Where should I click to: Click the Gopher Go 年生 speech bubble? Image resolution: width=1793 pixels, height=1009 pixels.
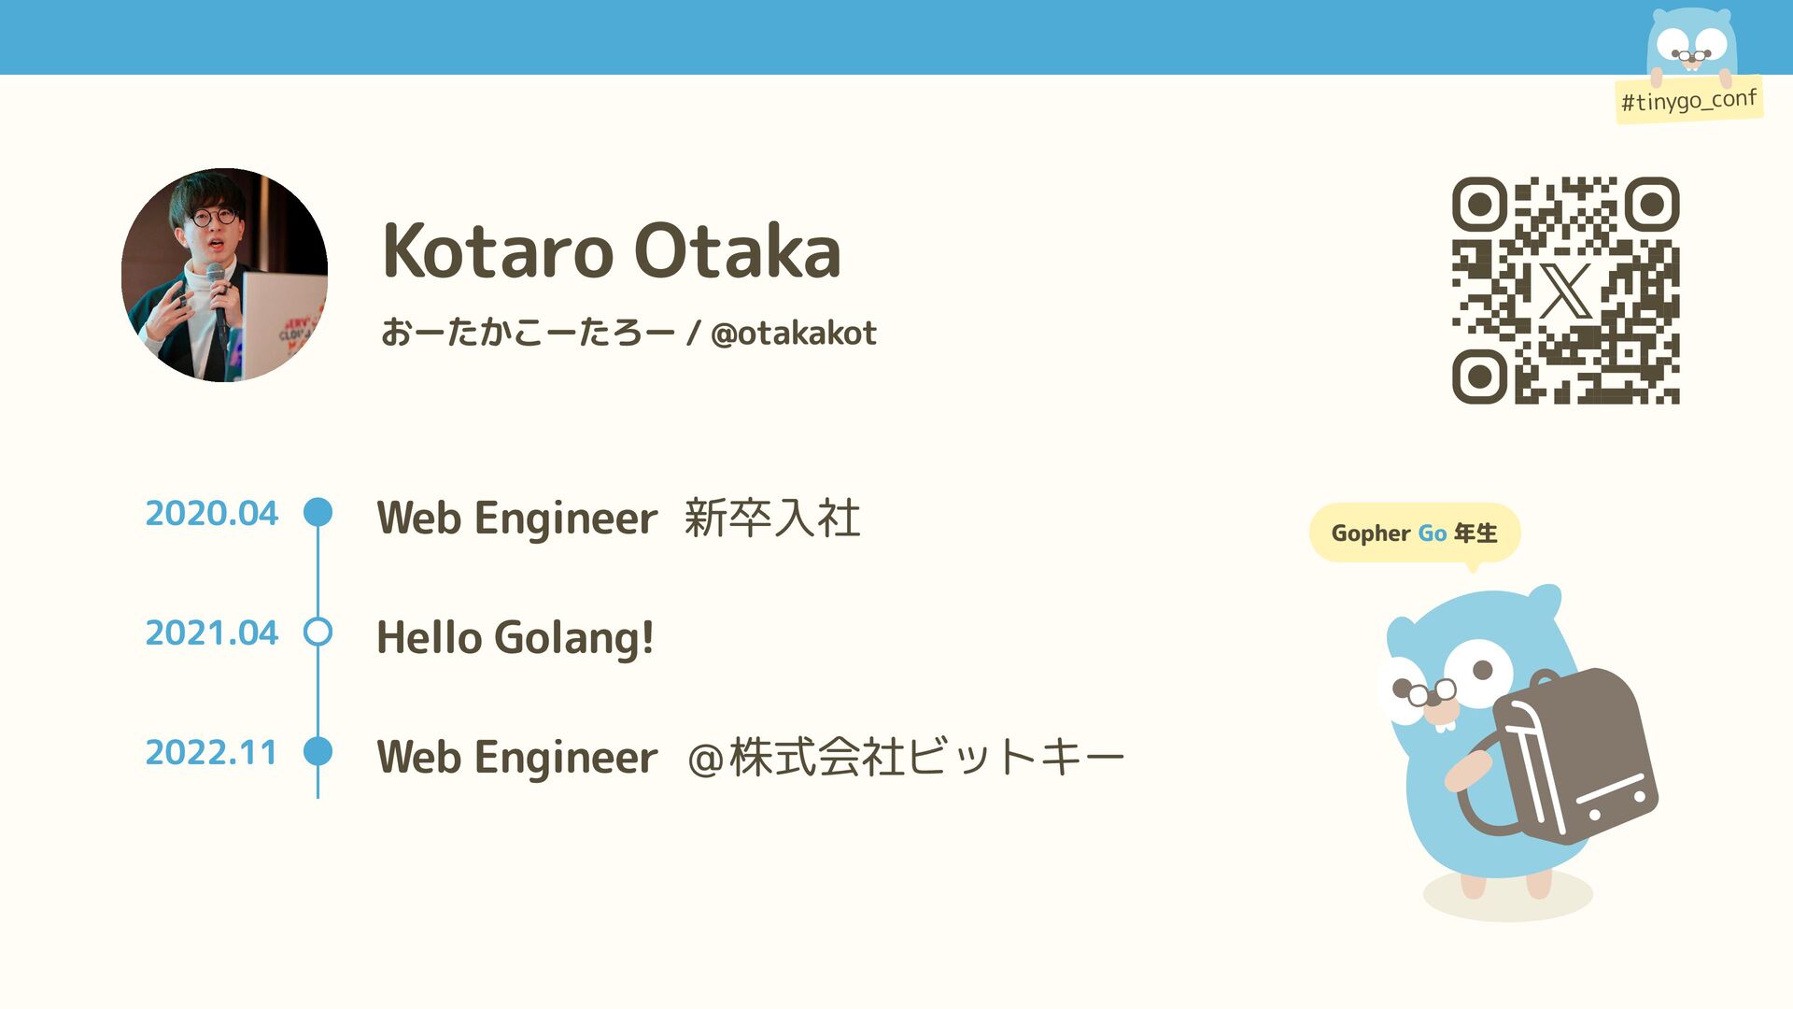point(1414,533)
